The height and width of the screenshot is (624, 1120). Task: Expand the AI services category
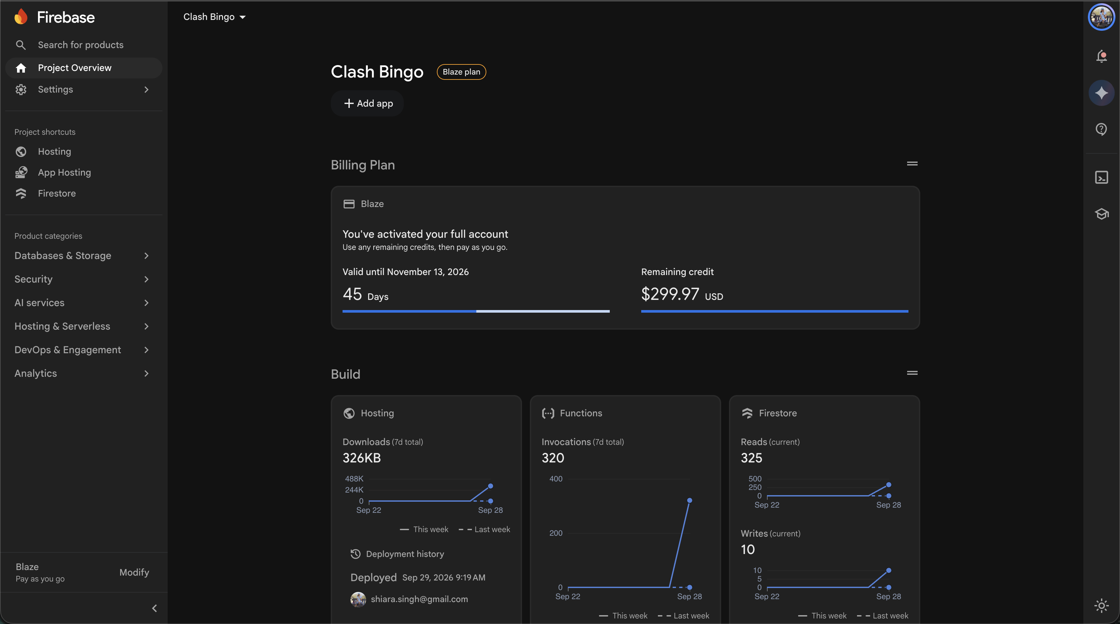pos(83,303)
